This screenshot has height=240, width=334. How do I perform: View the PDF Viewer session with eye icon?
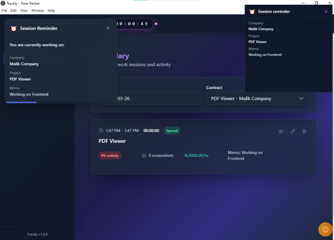281,131
